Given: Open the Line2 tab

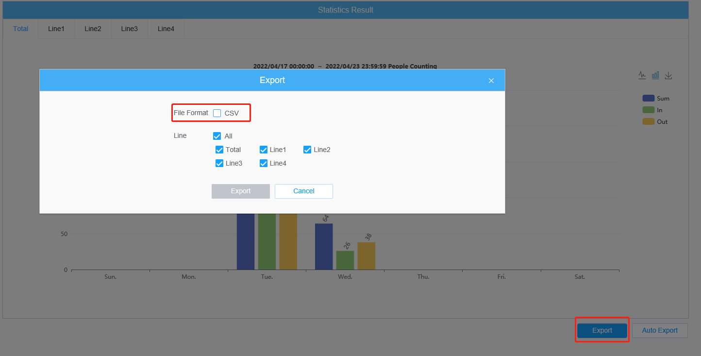Looking at the screenshot, I should (x=93, y=29).
